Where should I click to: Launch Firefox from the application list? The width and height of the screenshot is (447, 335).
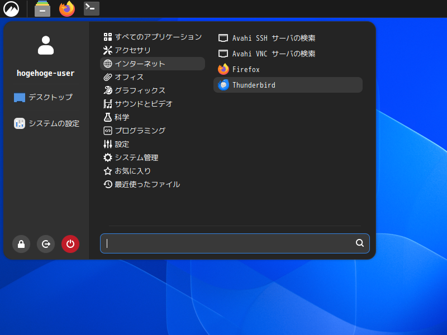point(288,69)
